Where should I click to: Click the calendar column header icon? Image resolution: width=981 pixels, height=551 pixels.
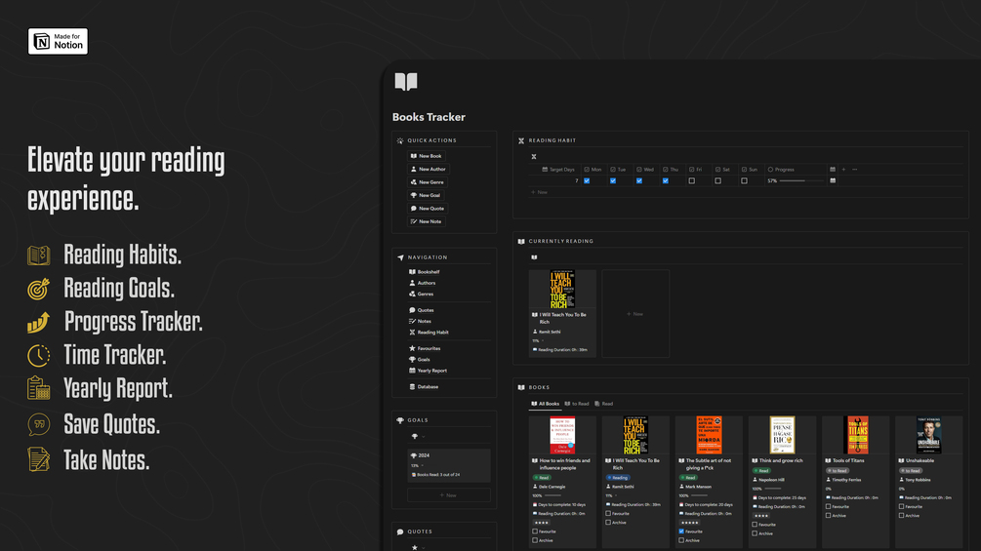(833, 170)
